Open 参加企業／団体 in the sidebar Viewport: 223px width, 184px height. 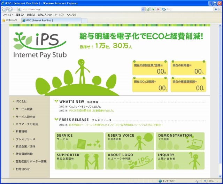tap(25, 146)
